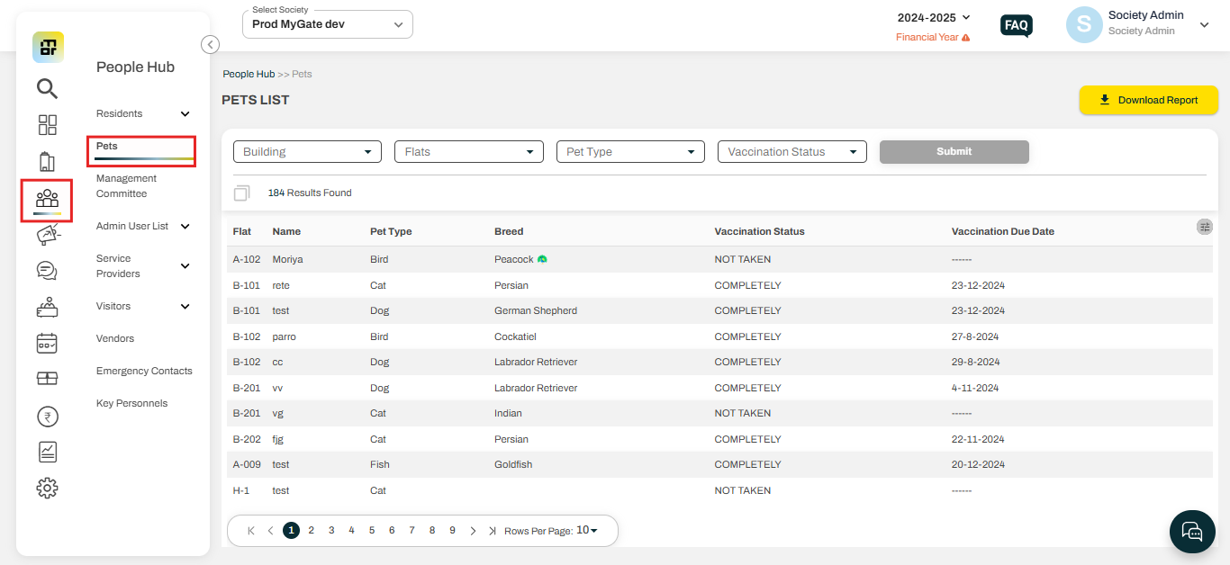Open the Flats filter dropdown
Screen dimensions: 1230x565
click(469, 152)
